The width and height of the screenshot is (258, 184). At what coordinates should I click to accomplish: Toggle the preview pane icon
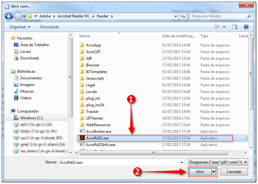(x=235, y=27)
